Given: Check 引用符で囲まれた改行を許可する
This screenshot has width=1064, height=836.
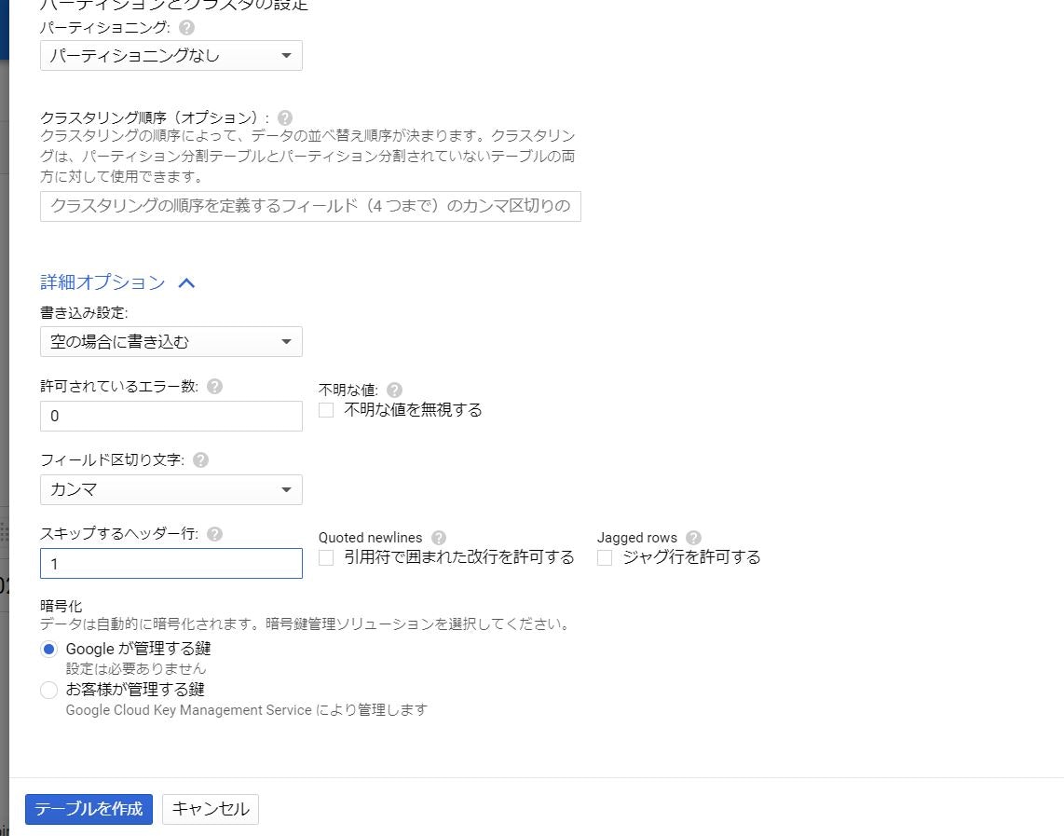Looking at the screenshot, I should 327,557.
